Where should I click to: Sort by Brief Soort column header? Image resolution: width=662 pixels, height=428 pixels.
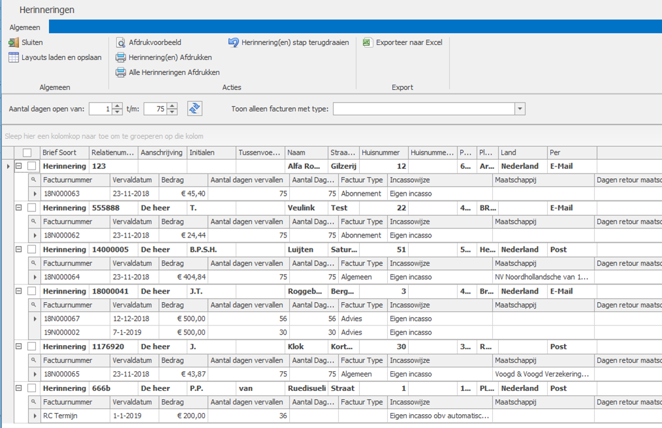coord(65,153)
